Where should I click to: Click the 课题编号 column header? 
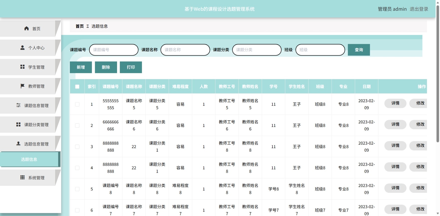click(x=111, y=87)
